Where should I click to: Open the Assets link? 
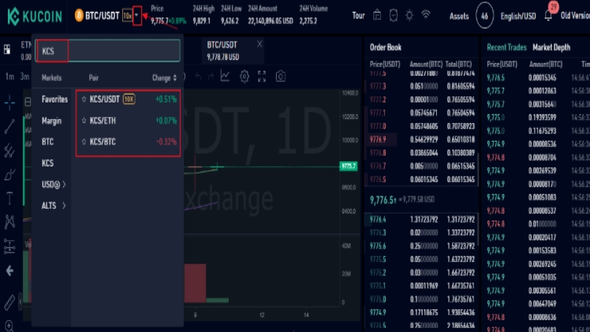coord(459,16)
